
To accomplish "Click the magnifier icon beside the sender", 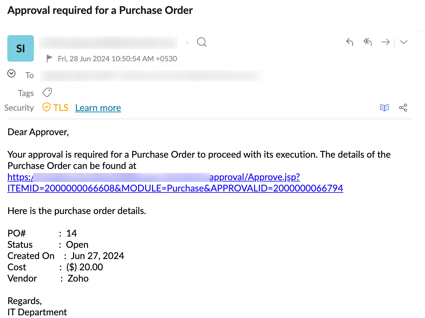I will pyautogui.click(x=202, y=42).
